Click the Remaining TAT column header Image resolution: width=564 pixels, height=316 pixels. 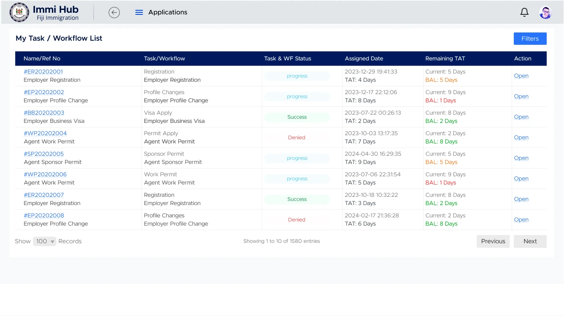tap(445, 58)
